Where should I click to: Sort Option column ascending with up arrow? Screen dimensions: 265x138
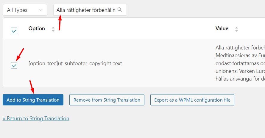[x=53, y=28]
